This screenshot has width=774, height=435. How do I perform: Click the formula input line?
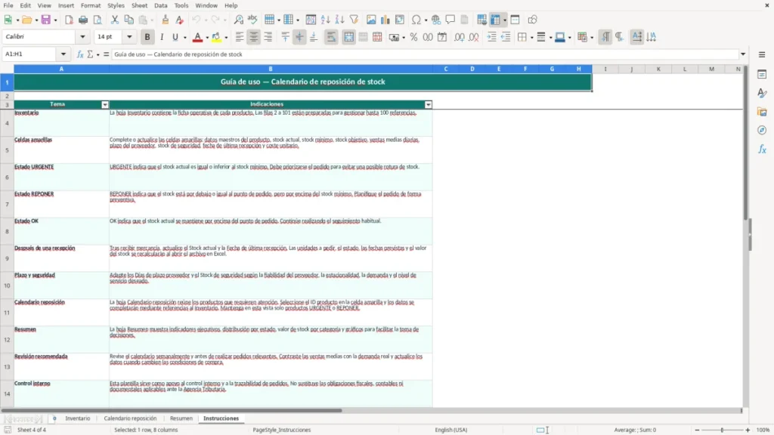pos(425,54)
